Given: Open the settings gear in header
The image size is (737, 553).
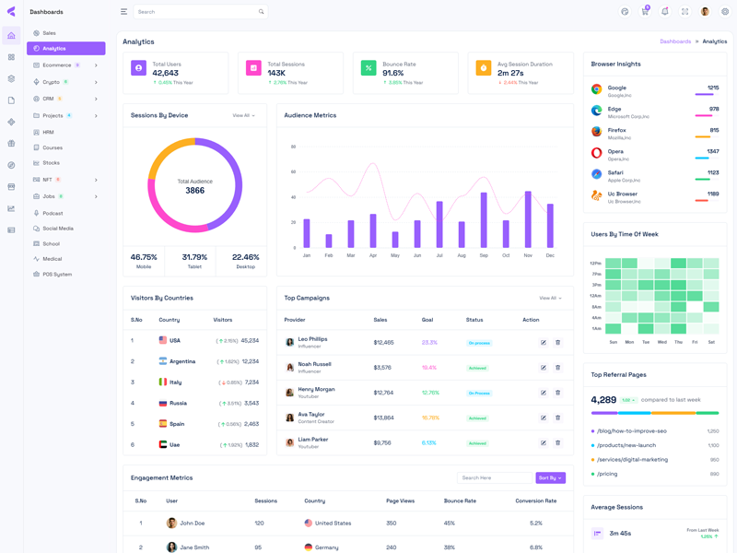Looking at the screenshot, I should point(725,12).
